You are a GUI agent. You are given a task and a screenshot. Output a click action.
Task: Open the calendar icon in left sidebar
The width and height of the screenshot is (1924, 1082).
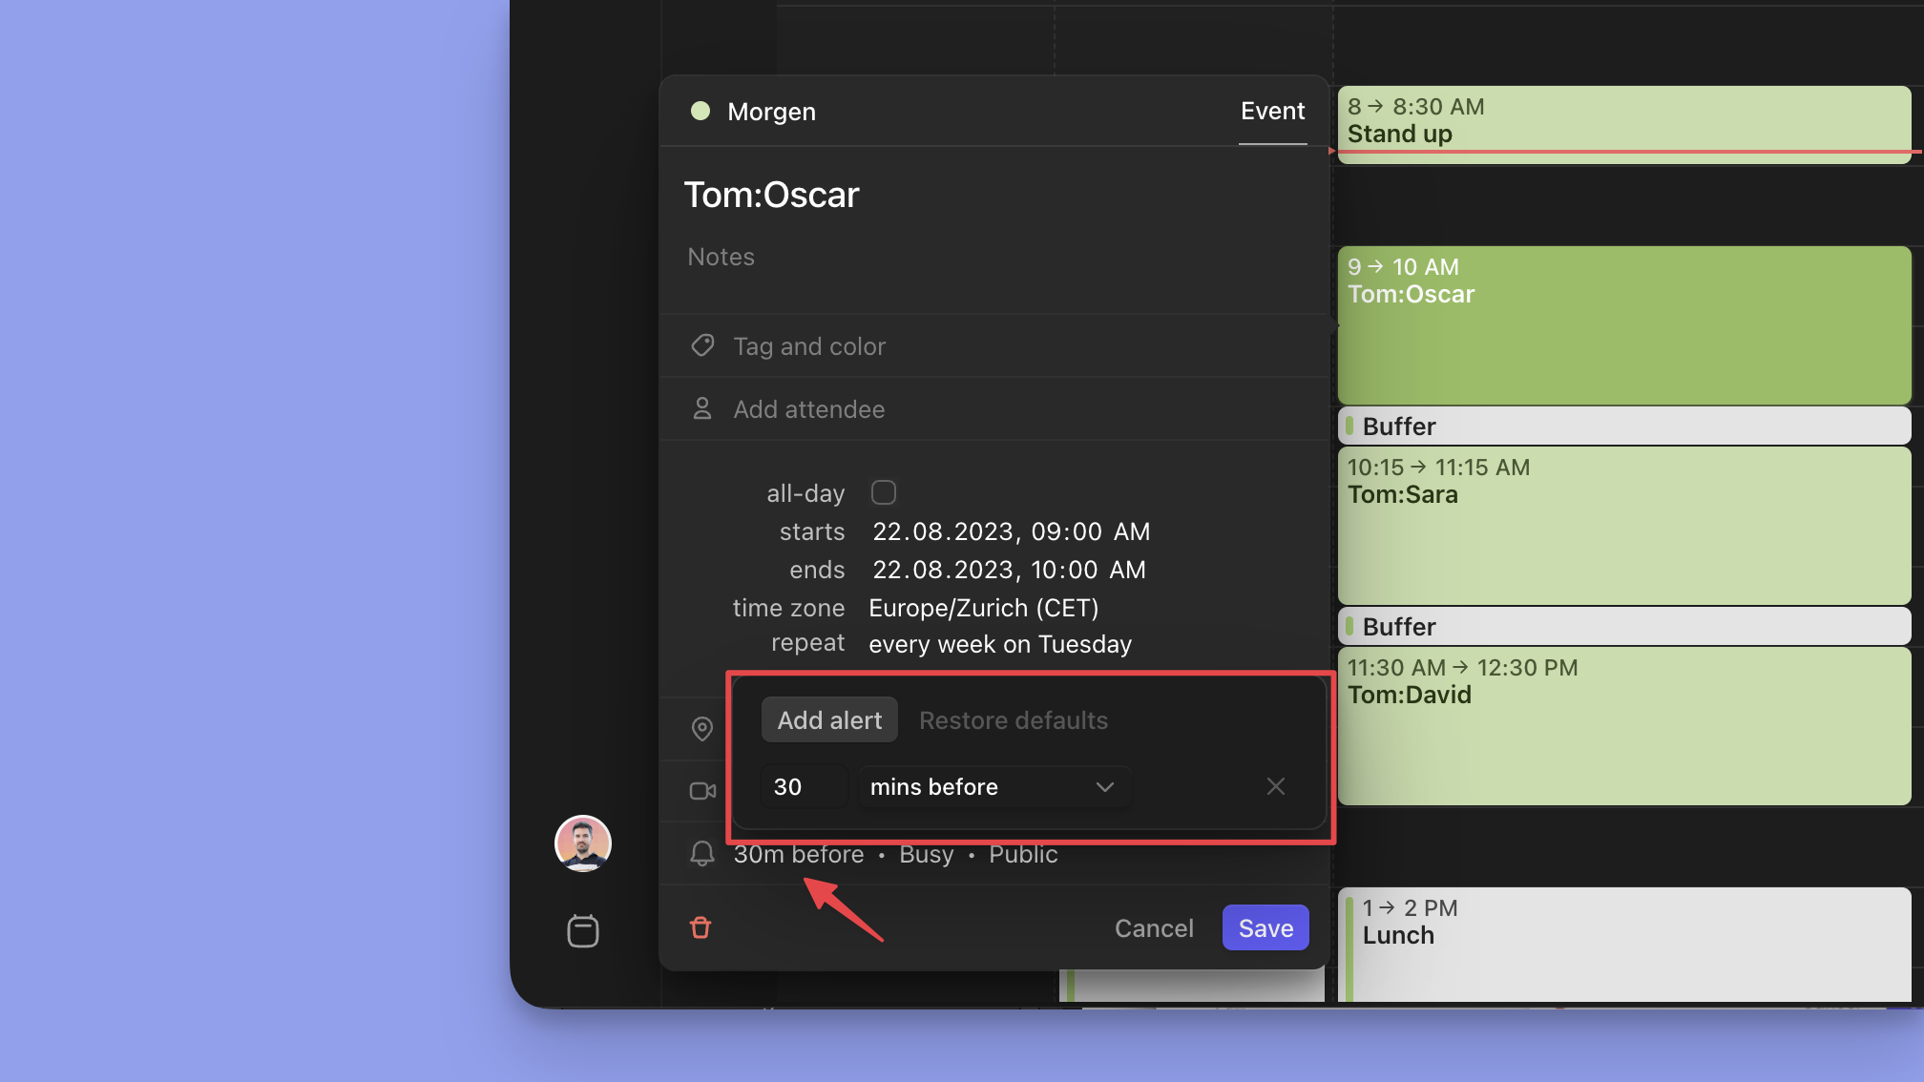583,930
